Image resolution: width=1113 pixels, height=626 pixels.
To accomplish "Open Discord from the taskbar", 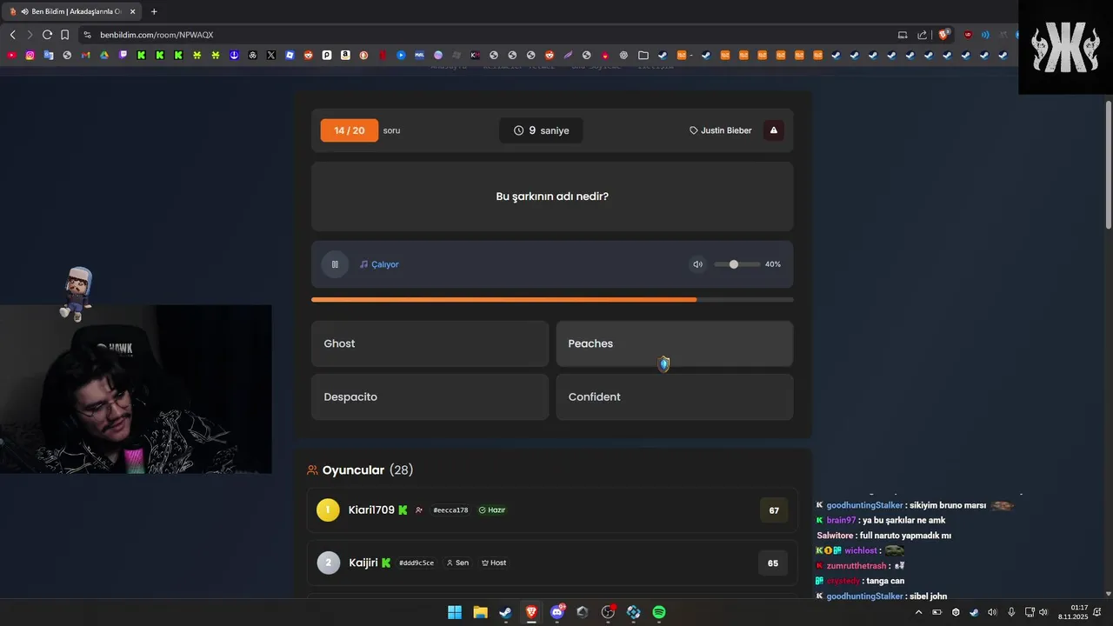I will point(556,612).
